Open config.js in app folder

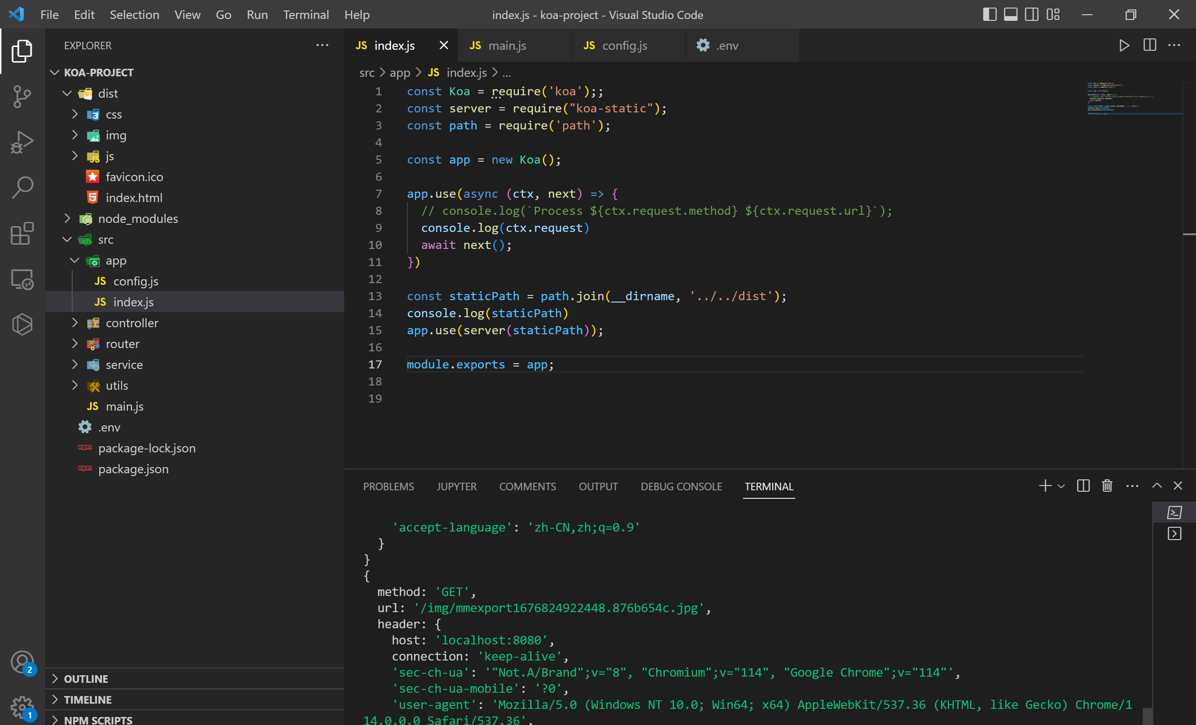point(195,281)
